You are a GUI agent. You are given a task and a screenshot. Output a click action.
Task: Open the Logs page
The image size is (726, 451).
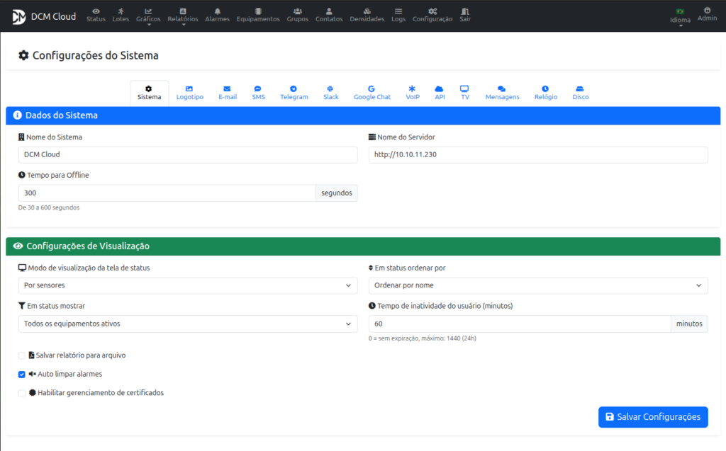coord(398,15)
